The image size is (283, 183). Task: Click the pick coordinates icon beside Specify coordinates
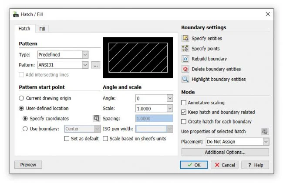point(96,118)
